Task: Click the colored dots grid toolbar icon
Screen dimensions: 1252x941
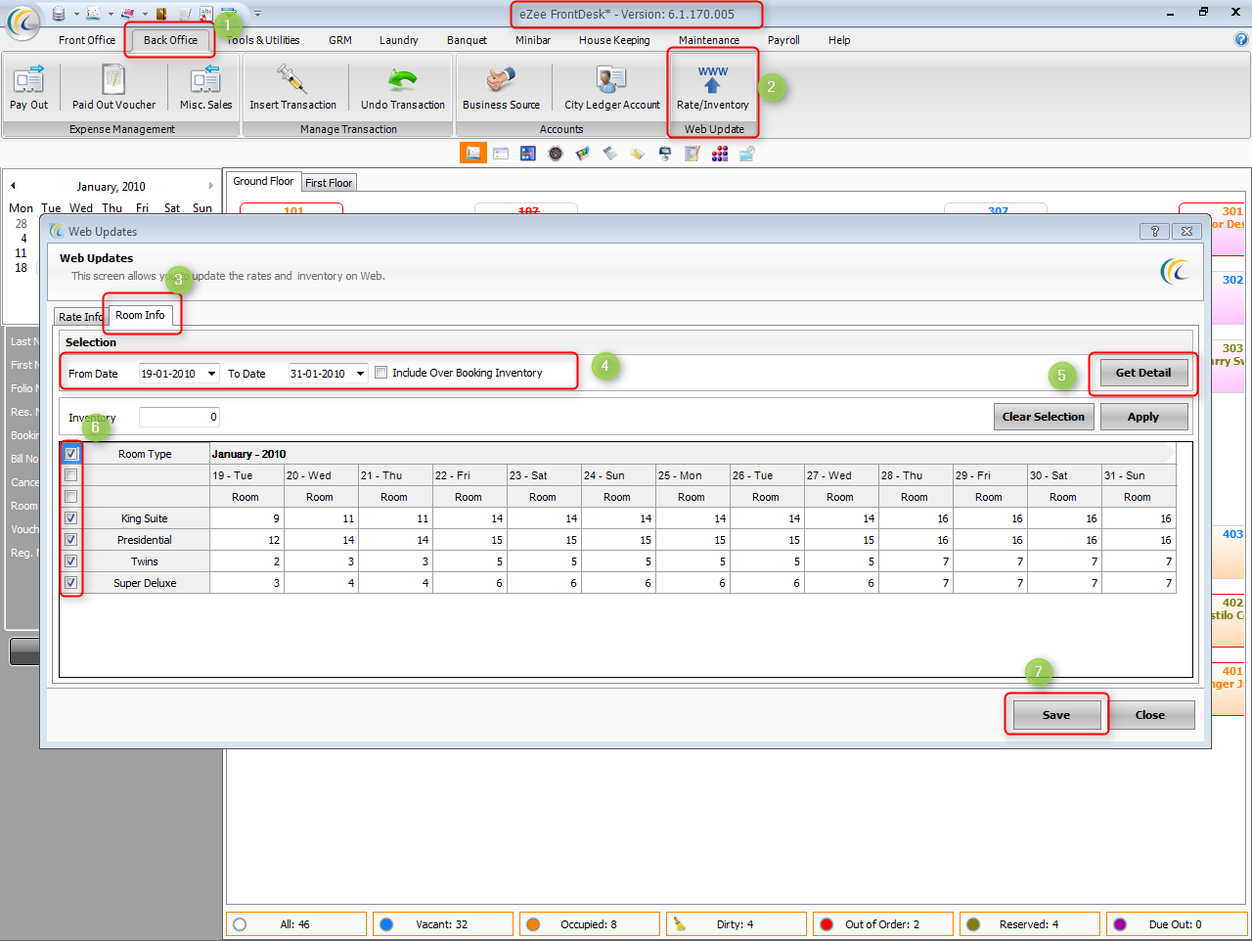Action: point(720,153)
